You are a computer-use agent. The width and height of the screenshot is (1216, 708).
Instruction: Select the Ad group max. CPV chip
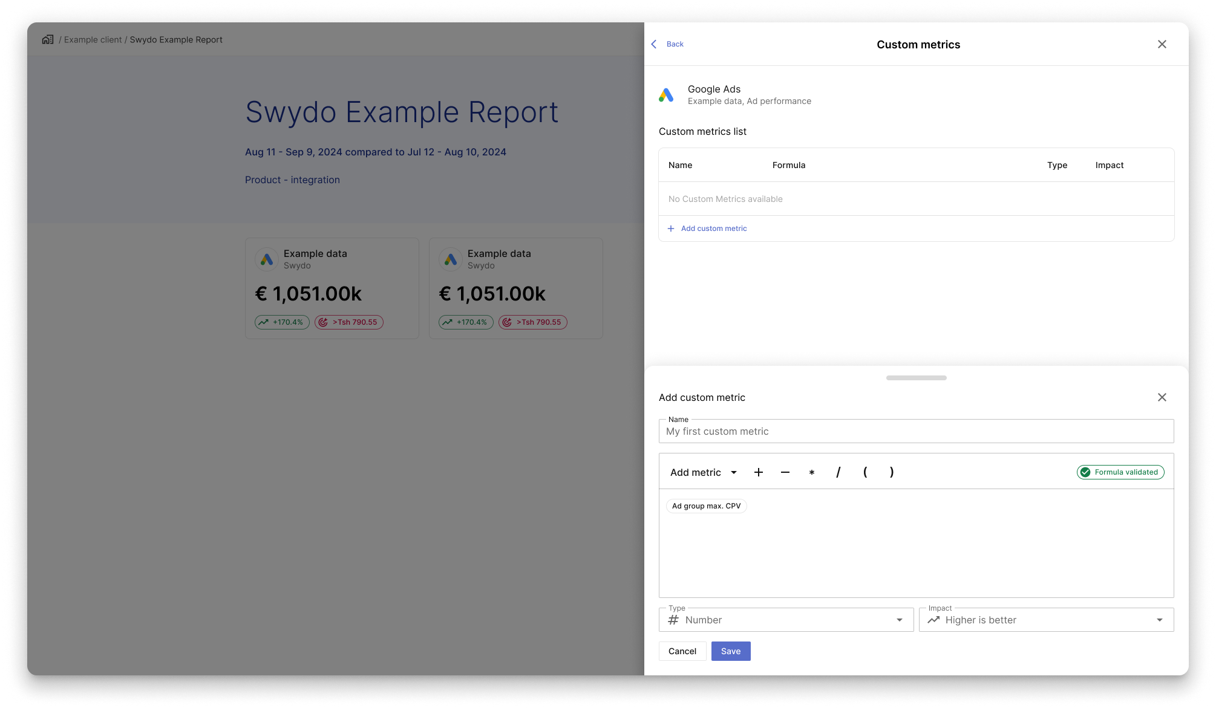pyautogui.click(x=707, y=506)
